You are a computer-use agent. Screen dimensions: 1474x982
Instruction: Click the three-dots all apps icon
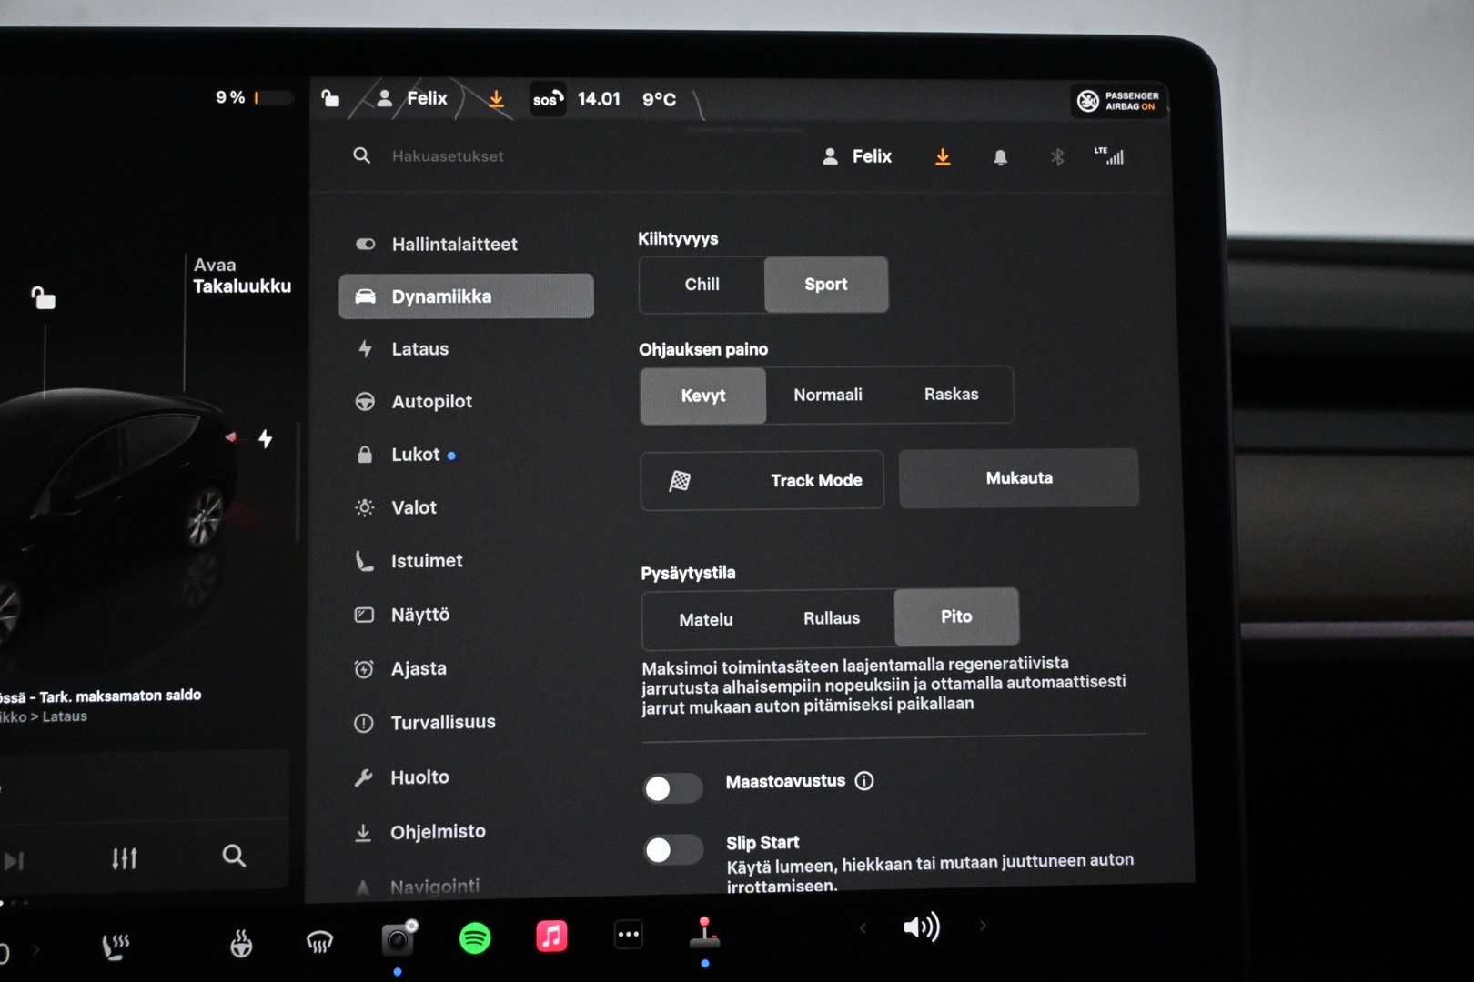point(628,934)
